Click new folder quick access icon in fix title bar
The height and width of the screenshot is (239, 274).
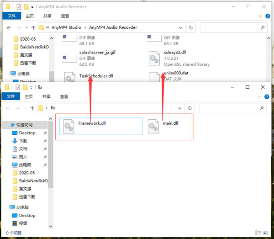coord(25,87)
